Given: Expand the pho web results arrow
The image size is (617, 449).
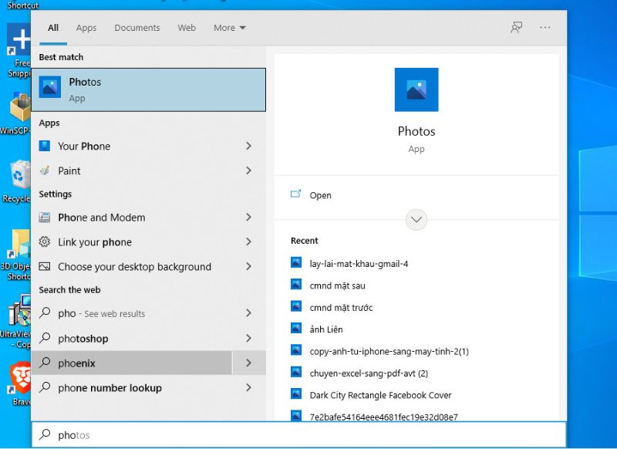Looking at the screenshot, I should [248, 313].
